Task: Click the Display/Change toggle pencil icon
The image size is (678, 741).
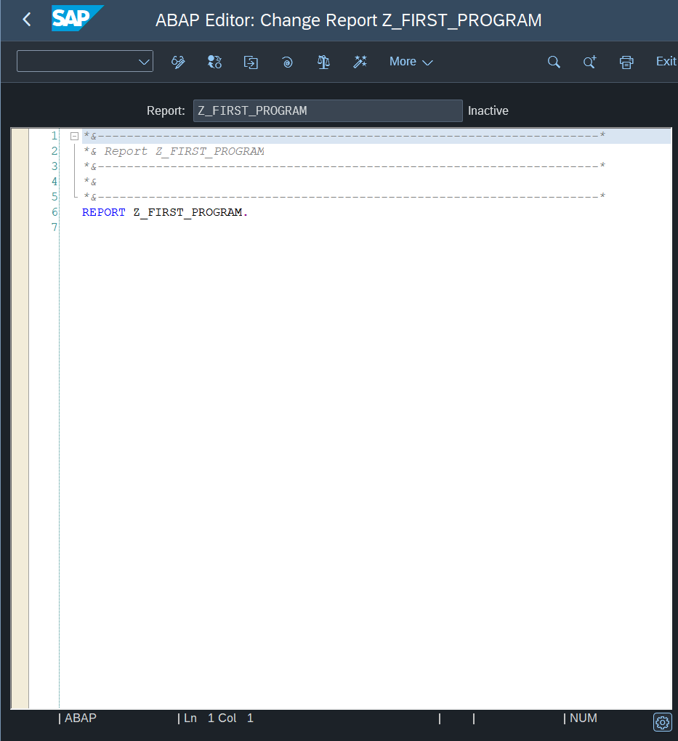Action: tap(178, 62)
